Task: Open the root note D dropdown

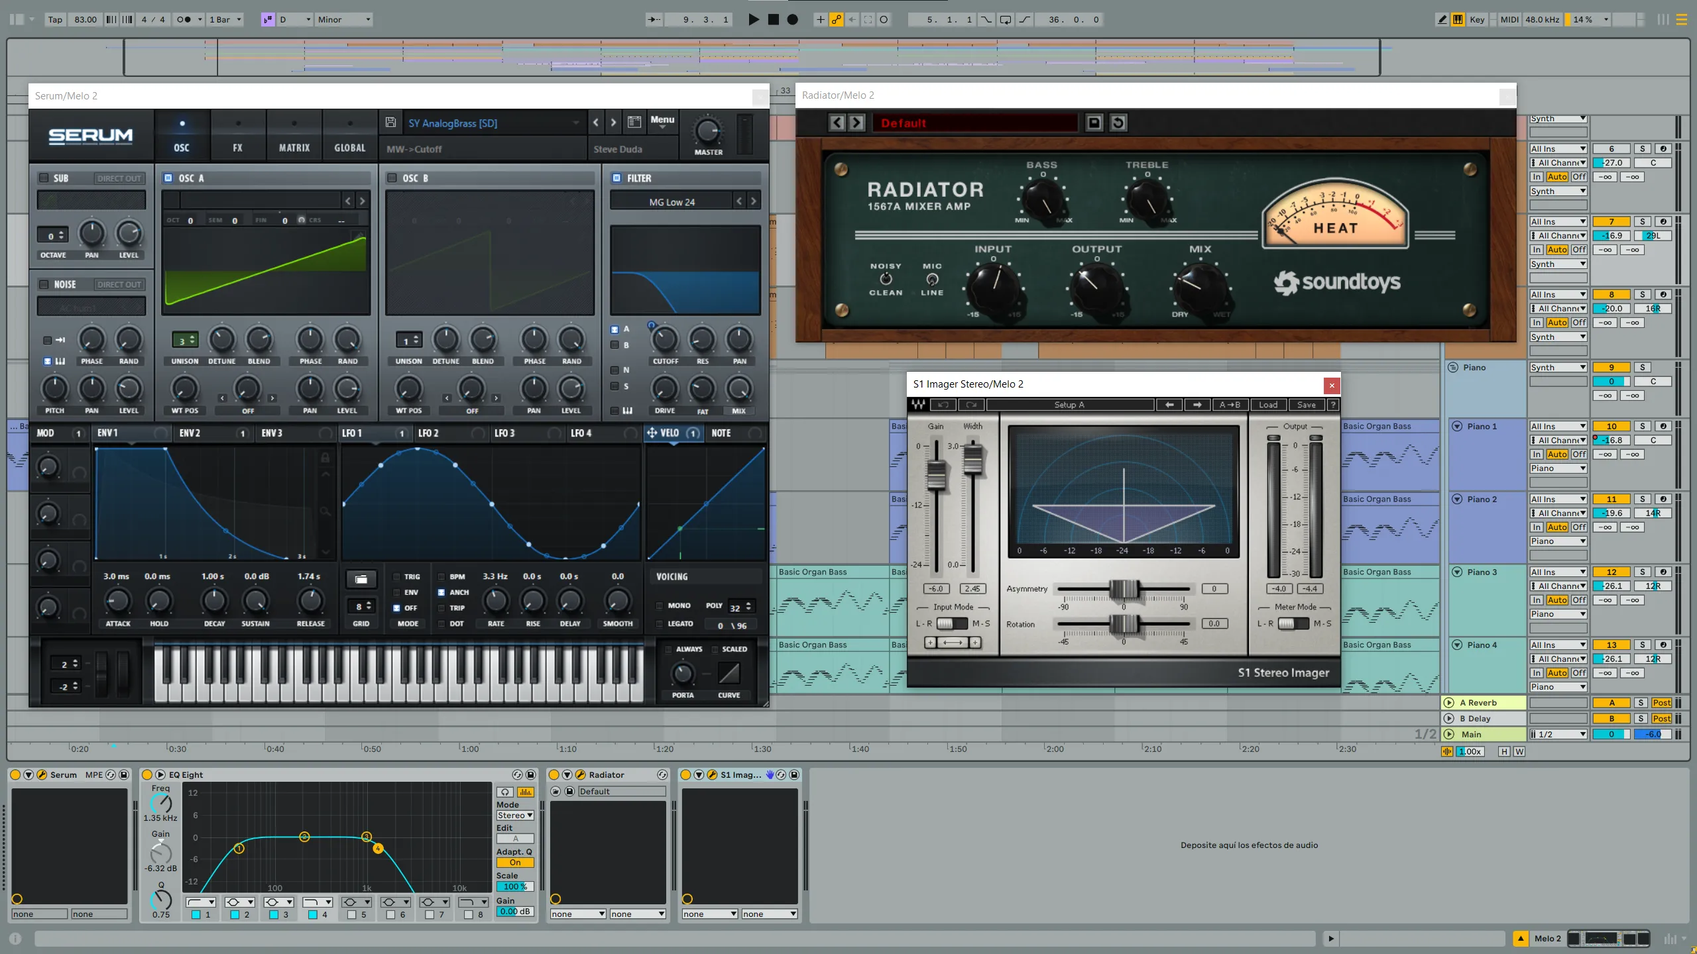Action: coord(294,20)
